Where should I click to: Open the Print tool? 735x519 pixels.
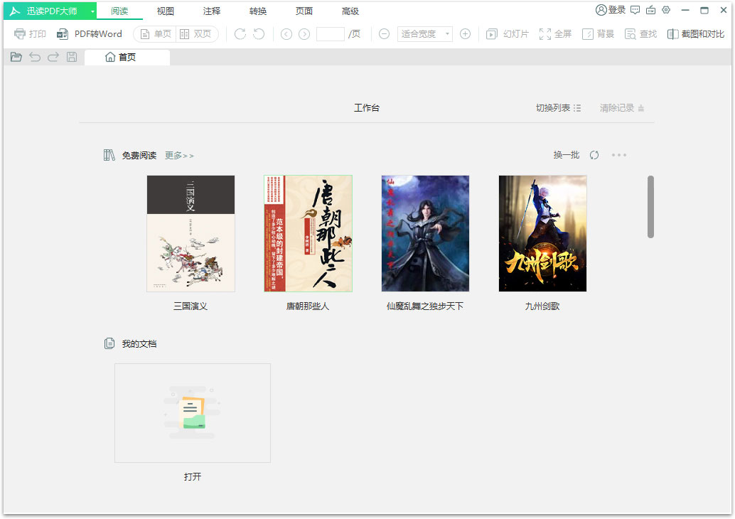coord(29,33)
